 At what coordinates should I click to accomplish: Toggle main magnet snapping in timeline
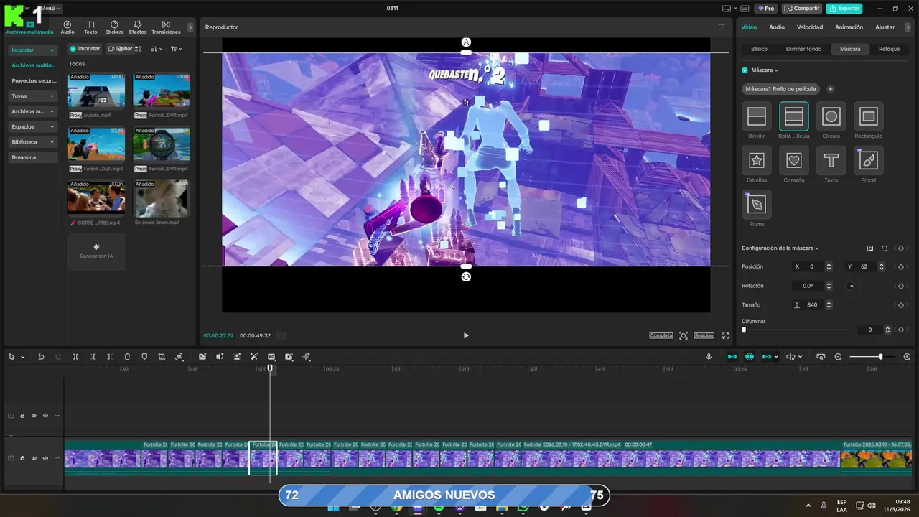point(732,357)
